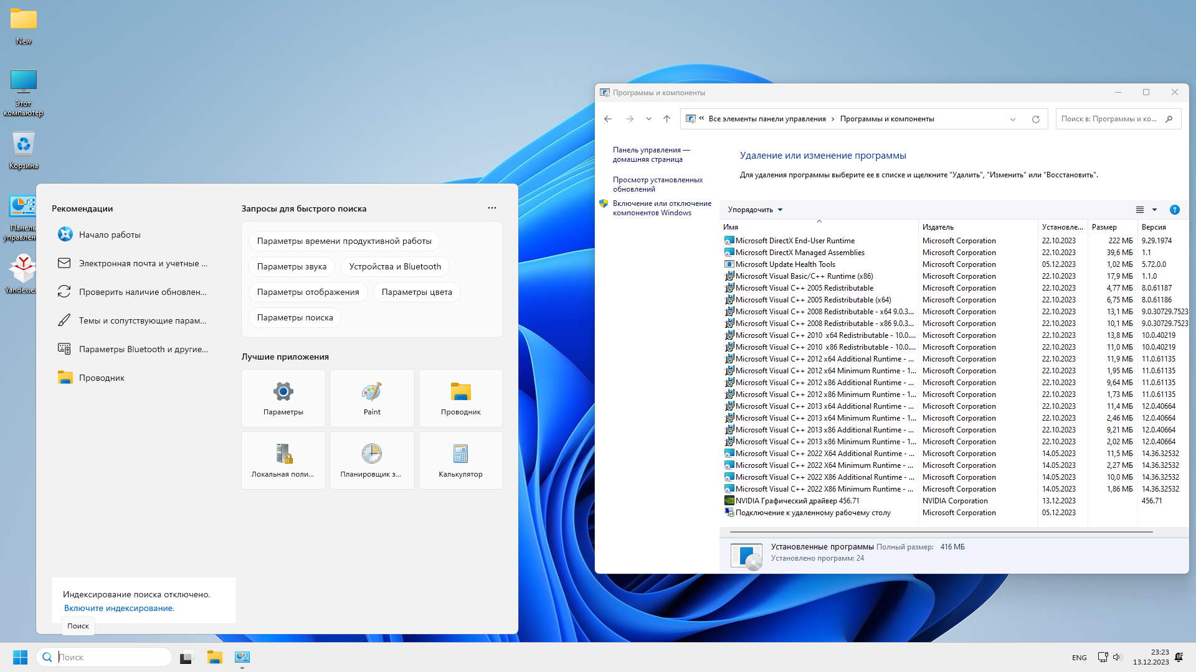This screenshot has width=1196, height=672.
Task: Go up one folder level arrow
Action: coord(667,119)
